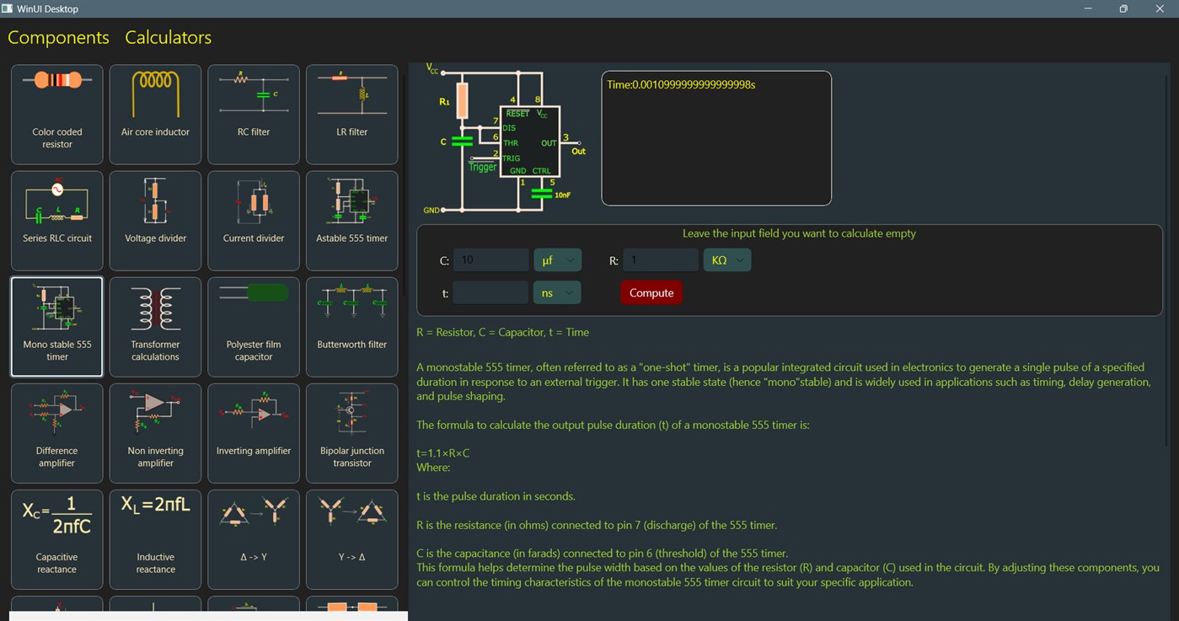Select the Polyester film capacitor calculator
Screen dimensions: 1179x621
(x=253, y=326)
